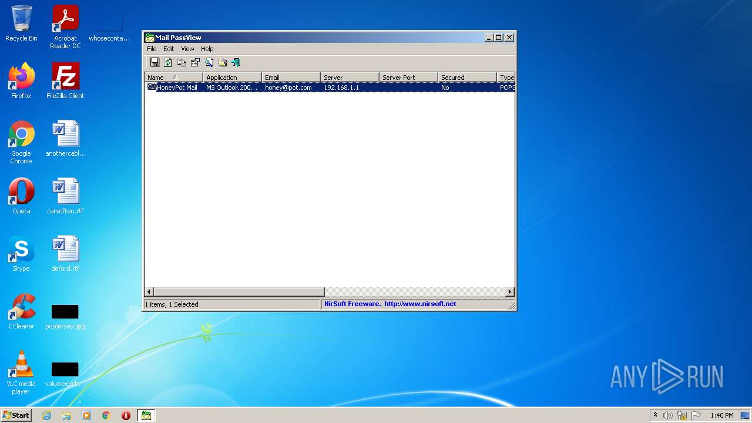Screen dimensions: 752x423
Task: Select the Recycle Bin desktop icon
Action: [x=21, y=23]
